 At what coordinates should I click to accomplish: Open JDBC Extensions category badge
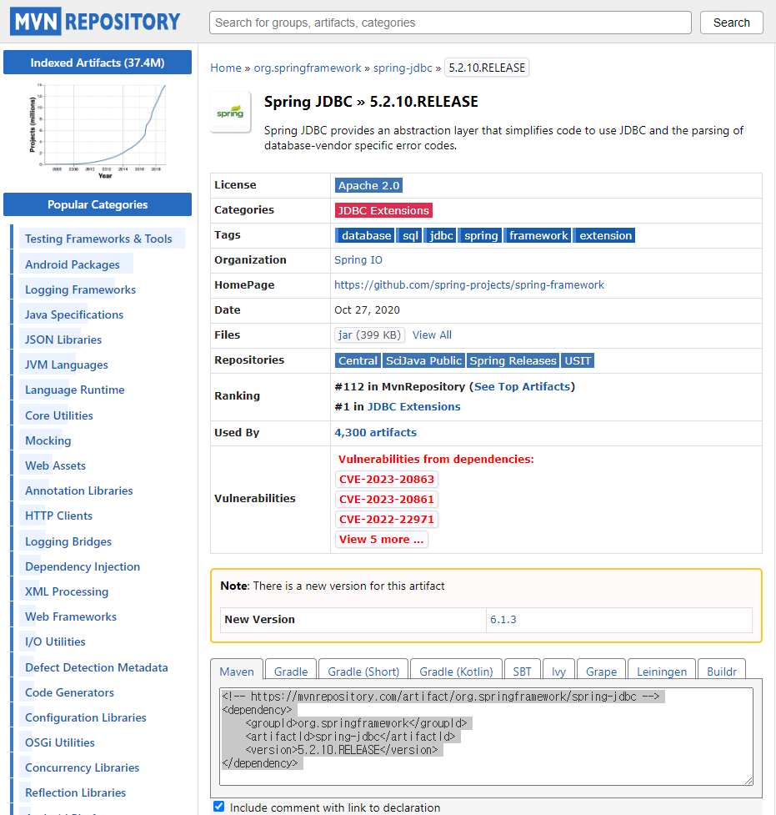(x=384, y=210)
